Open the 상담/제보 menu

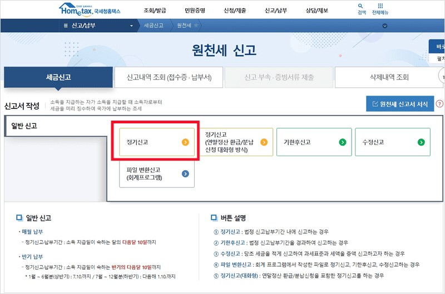click(x=317, y=11)
